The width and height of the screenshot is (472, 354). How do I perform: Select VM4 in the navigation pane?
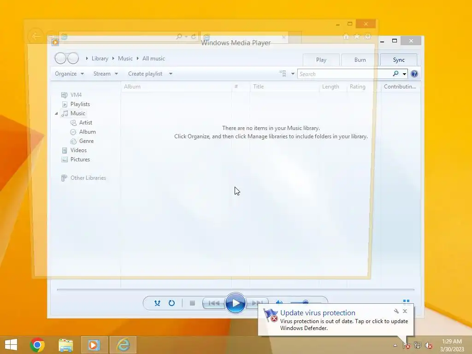[71, 95]
